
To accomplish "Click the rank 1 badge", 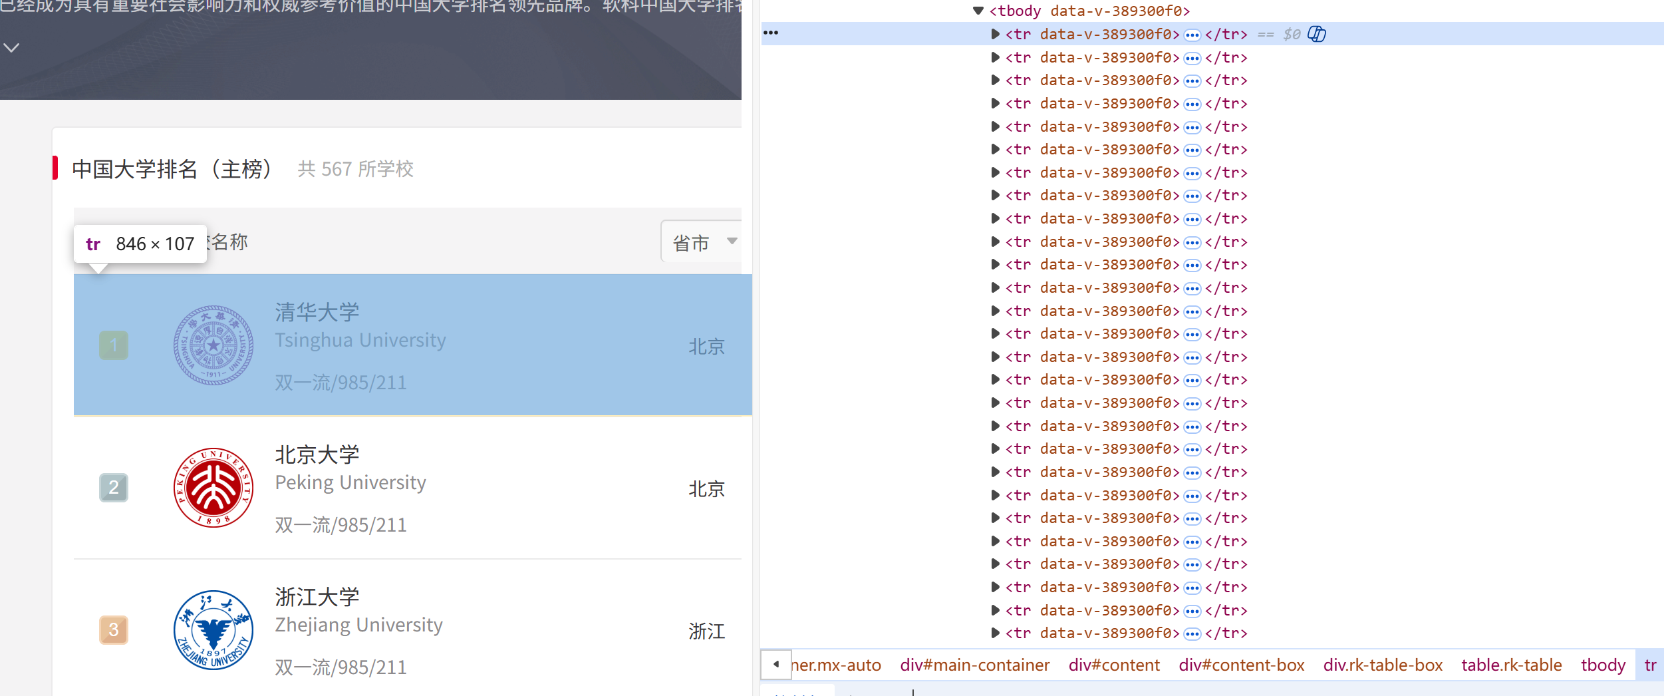I will coord(114,345).
